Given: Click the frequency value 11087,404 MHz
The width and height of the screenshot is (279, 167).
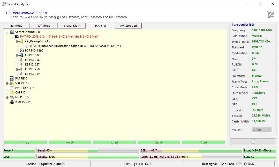Looking at the screenshot, I should pos(262,30).
